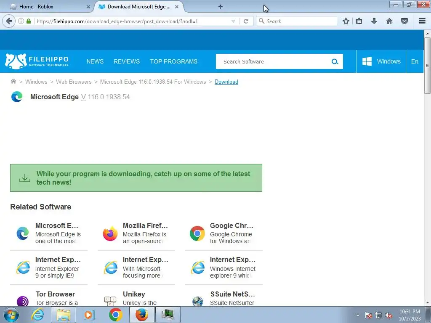This screenshot has width=431, height=323.
Task: Open Internet Explorer "Windows internet explorer 9" entry
Action: tap(224, 267)
